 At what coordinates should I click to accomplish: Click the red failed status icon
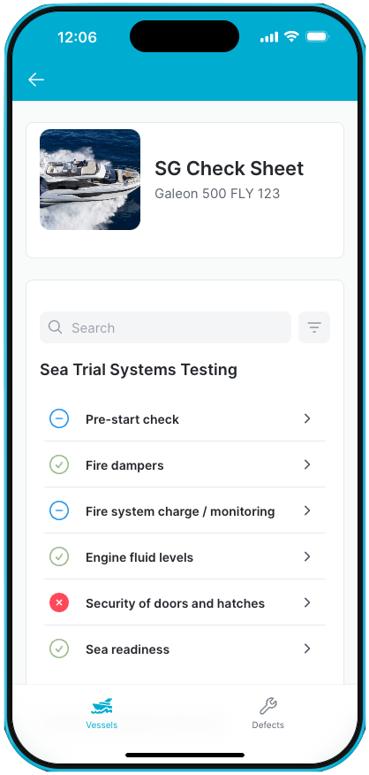59,603
